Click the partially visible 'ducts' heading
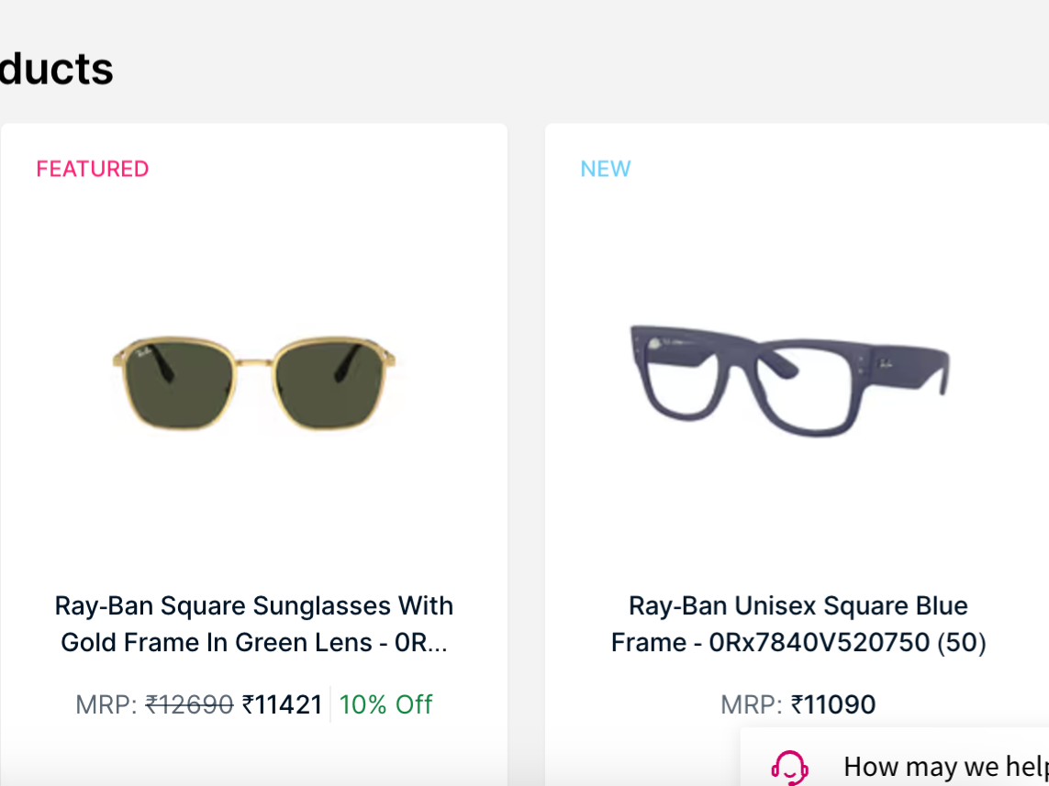 click(x=57, y=69)
